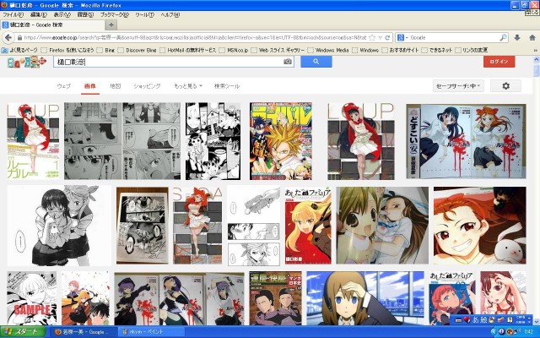
Task: Click the page scrollbar up arrow
Action: [537, 60]
